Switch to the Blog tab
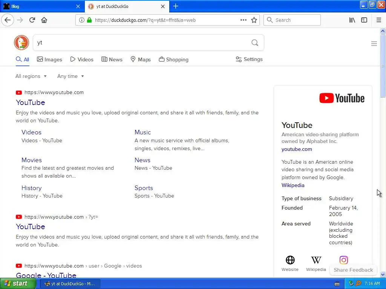The height and width of the screenshot is (289, 386). click(42, 6)
